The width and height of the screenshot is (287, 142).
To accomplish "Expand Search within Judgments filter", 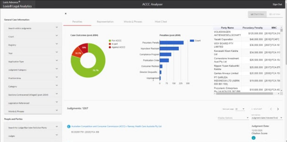I will pyautogui.click(x=33, y=28).
